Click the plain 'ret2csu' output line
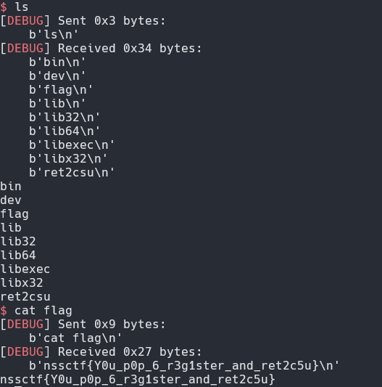 [25, 297]
